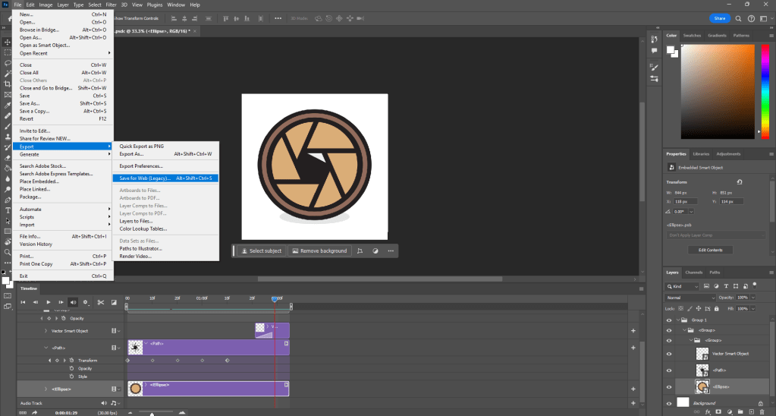Click the add layer style fx icon

706,411
